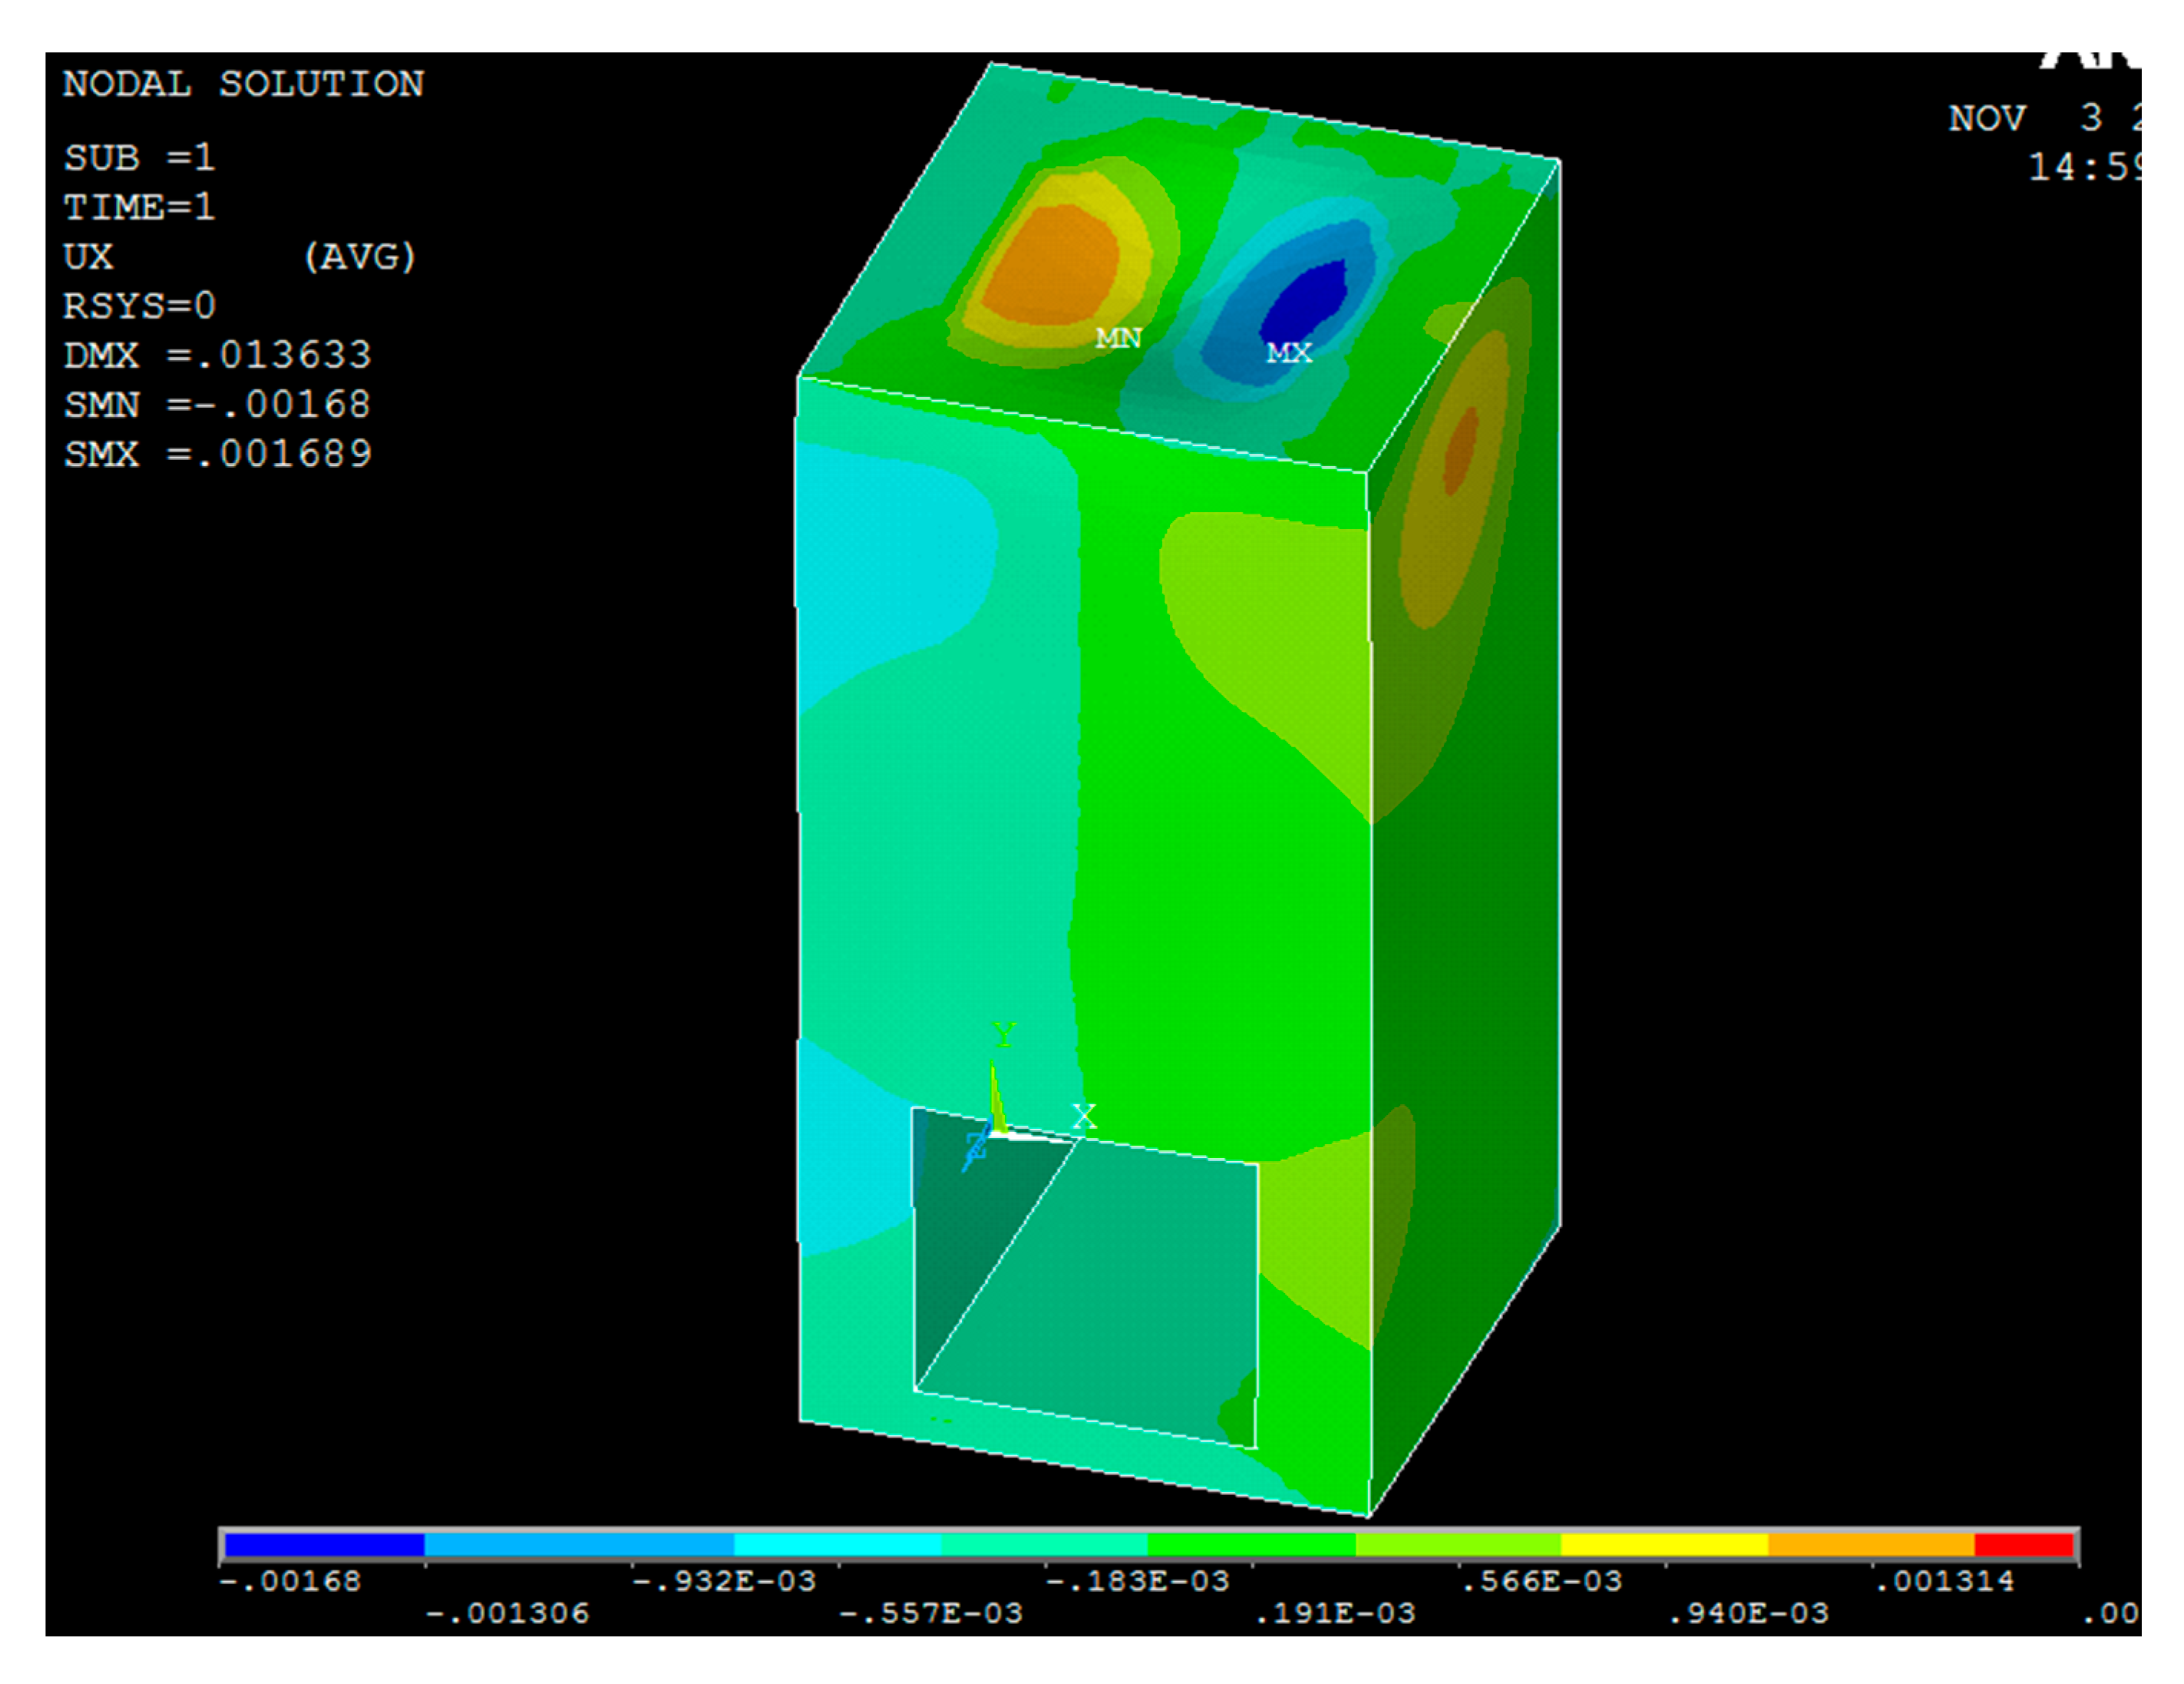Click the NODAL SOLUTION title text
Image resolution: width=2184 pixels, height=1684 pixels.
pyautogui.click(x=243, y=84)
